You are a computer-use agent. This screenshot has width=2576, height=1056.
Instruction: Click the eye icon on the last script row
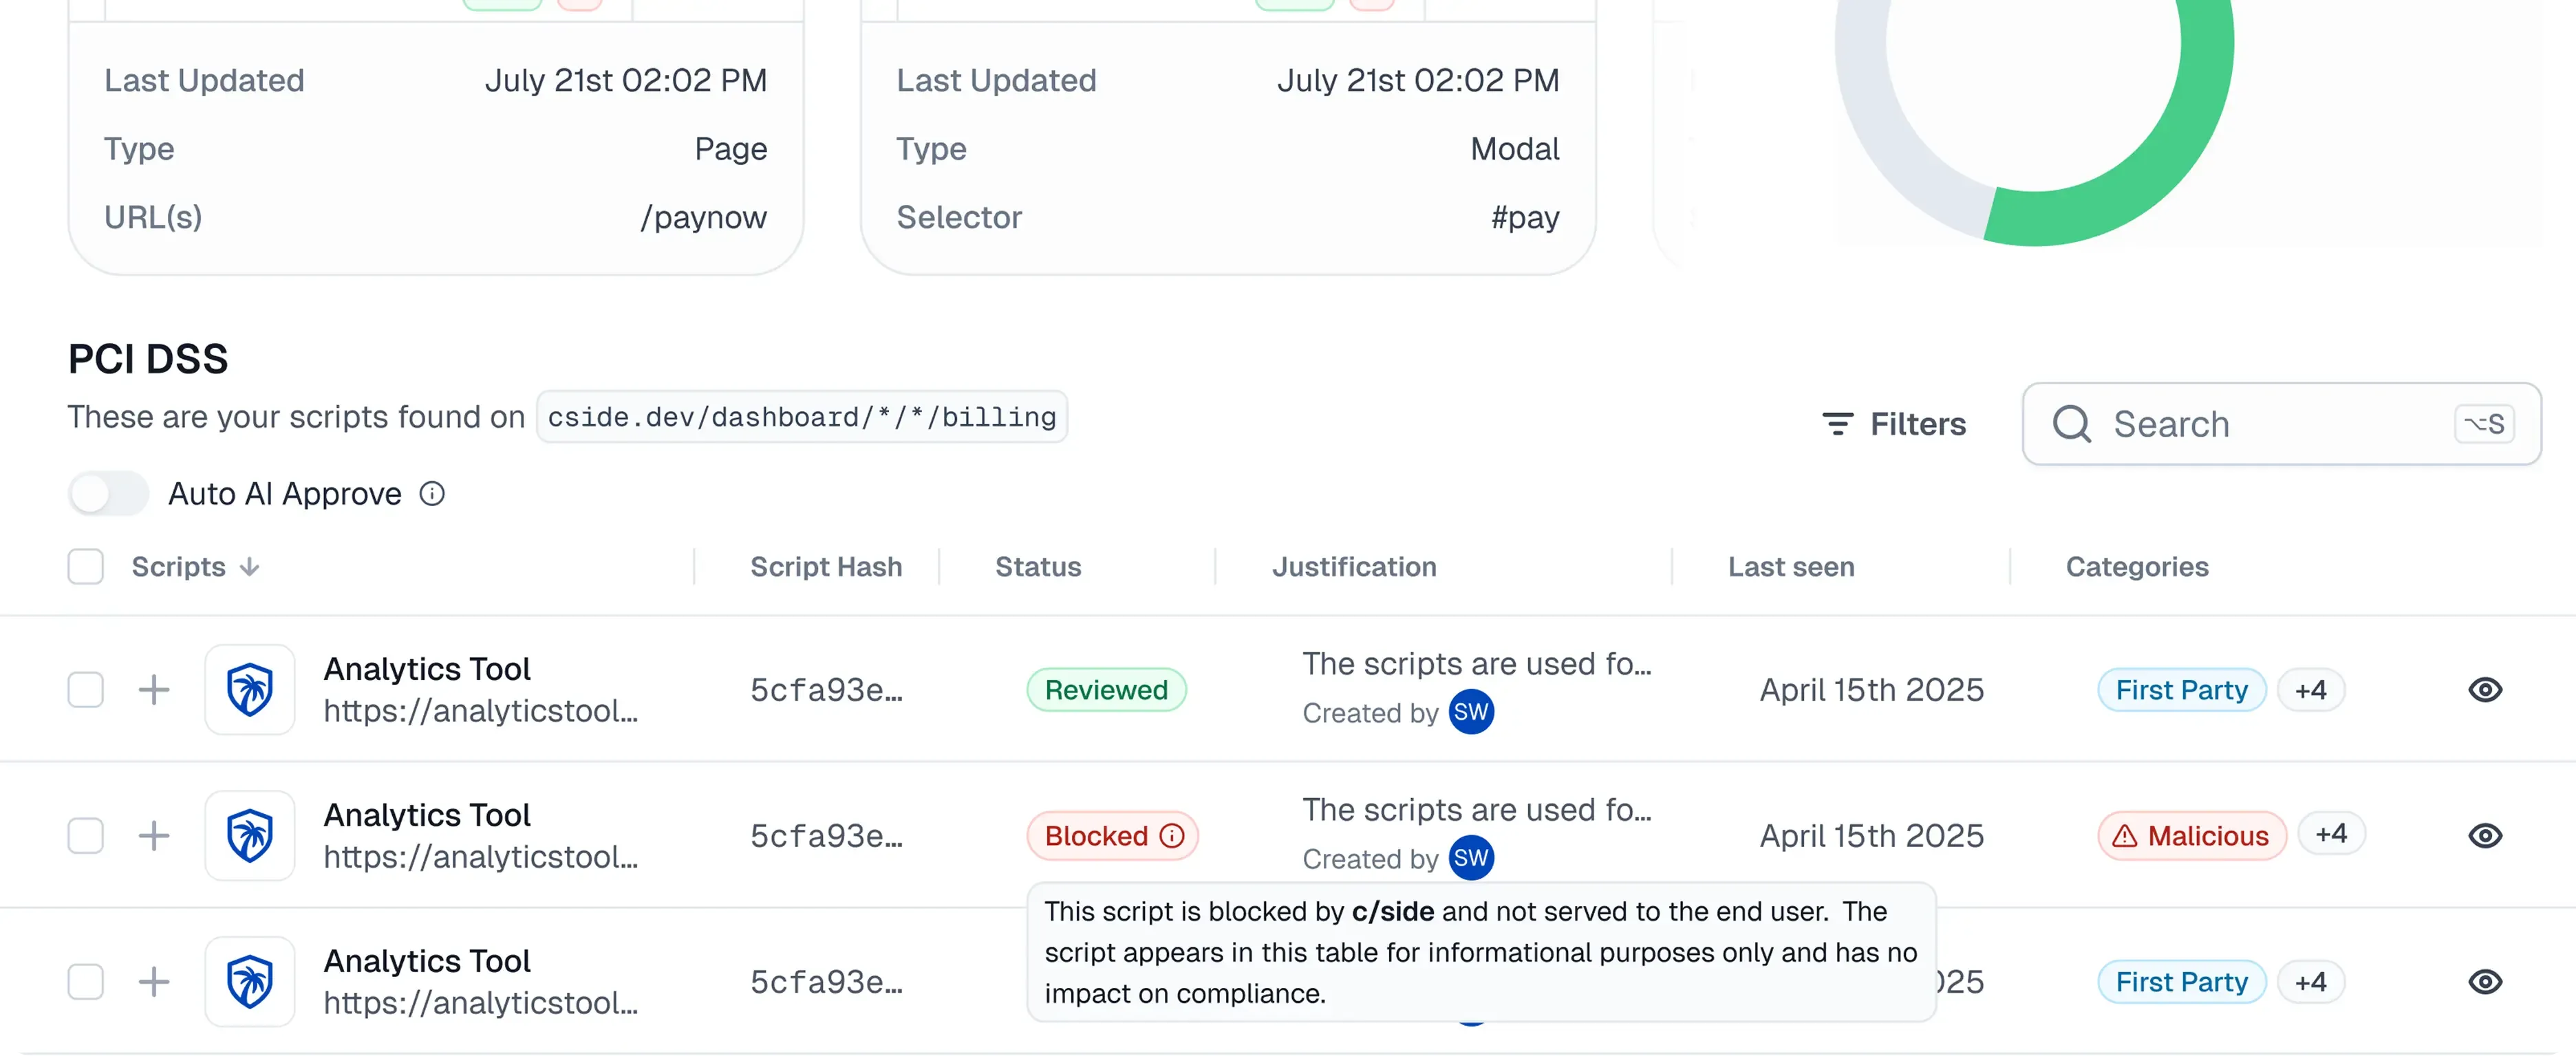[2484, 981]
